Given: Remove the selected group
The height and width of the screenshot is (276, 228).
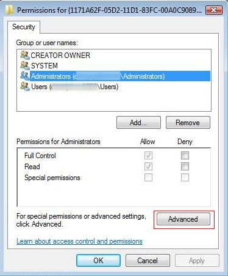Looking at the screenshot, I should pyautogui.click(x=188, y=123).
